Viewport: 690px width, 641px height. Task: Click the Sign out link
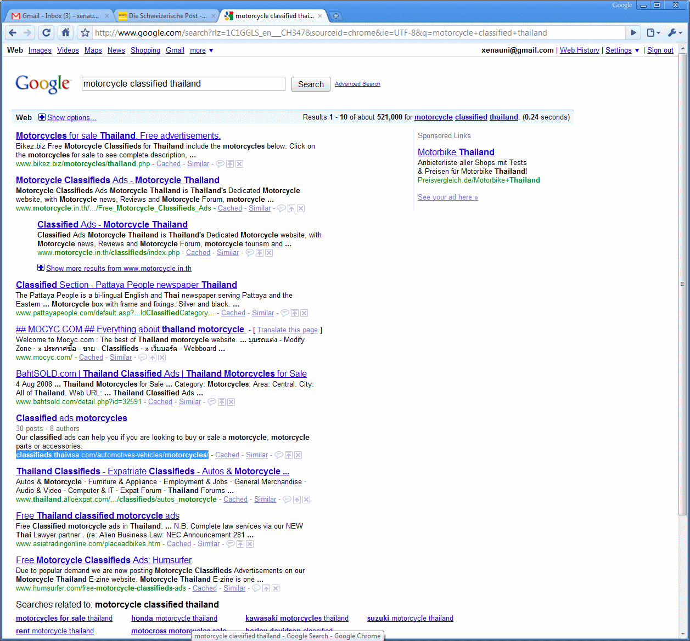(660, 50)
